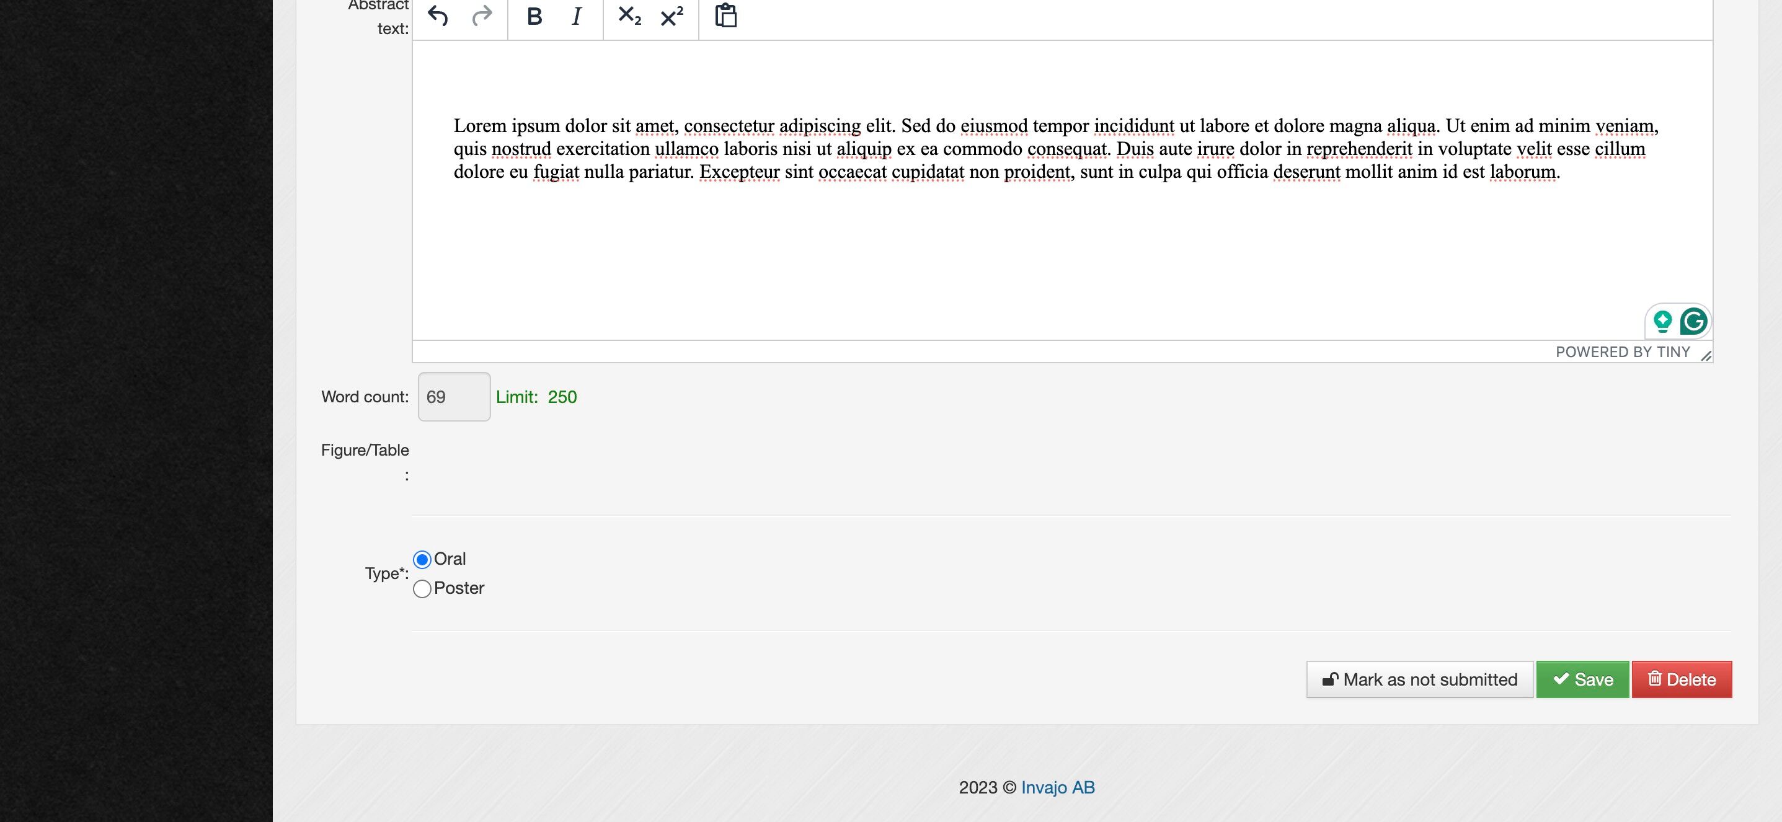This screenshot has width=1782, height=822.
Task: Click the Word count field showing 69
Action: [x=454, y=397]
